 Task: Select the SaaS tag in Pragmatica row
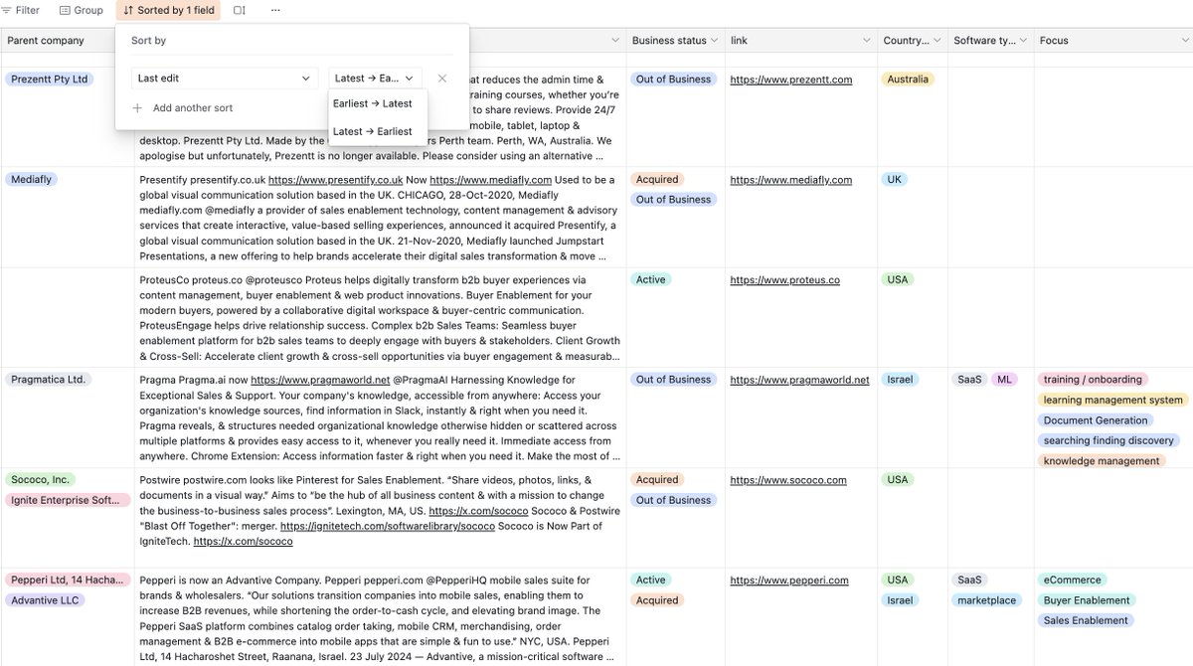tap(969, 380)
